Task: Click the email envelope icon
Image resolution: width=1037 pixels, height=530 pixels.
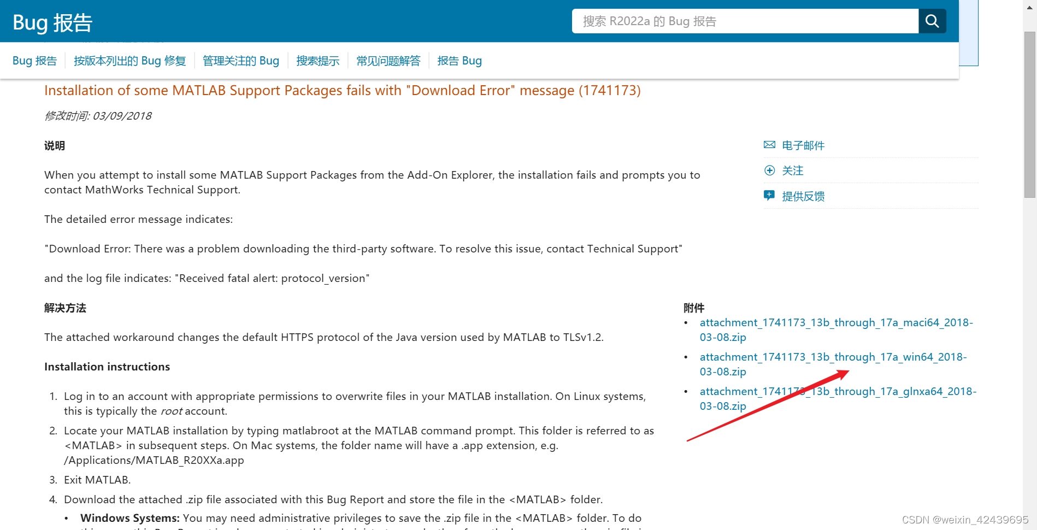Action: (769, 145)
